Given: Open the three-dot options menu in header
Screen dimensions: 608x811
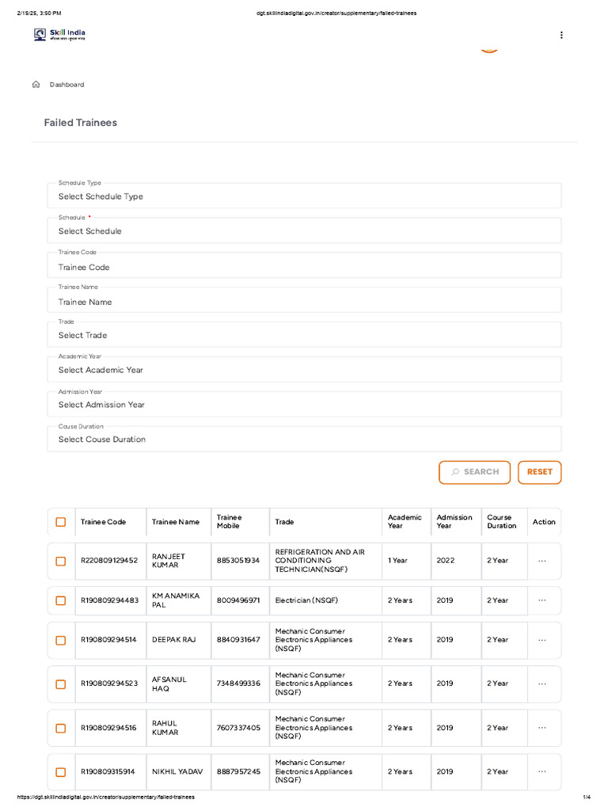Looking at the screenshot, I should [561, 35].
